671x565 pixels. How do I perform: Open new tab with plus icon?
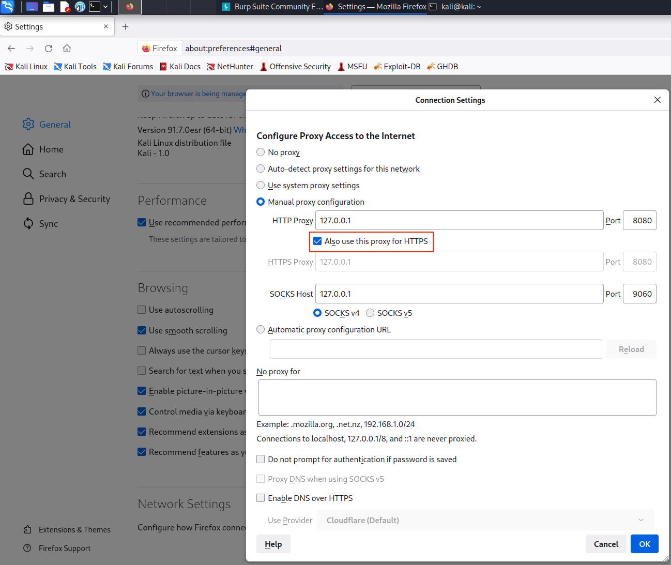[125, 27]
